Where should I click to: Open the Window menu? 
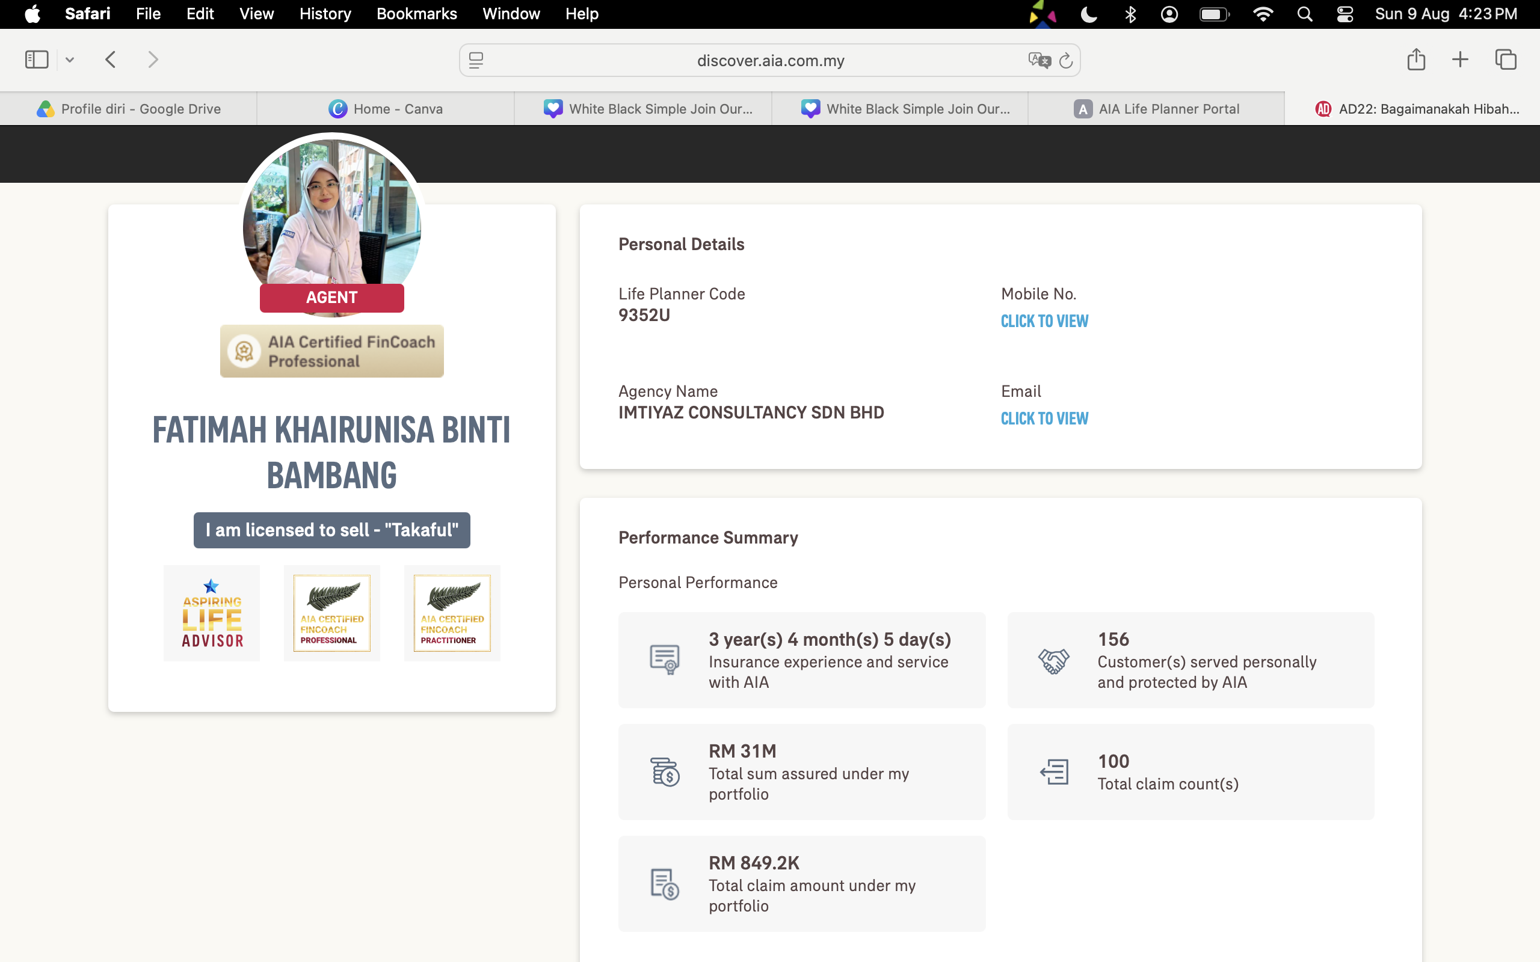[511, 14]
